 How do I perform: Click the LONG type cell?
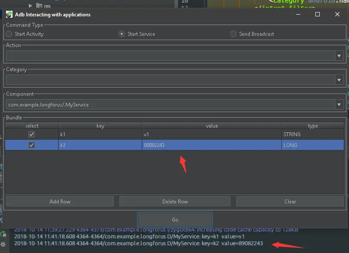313,145
